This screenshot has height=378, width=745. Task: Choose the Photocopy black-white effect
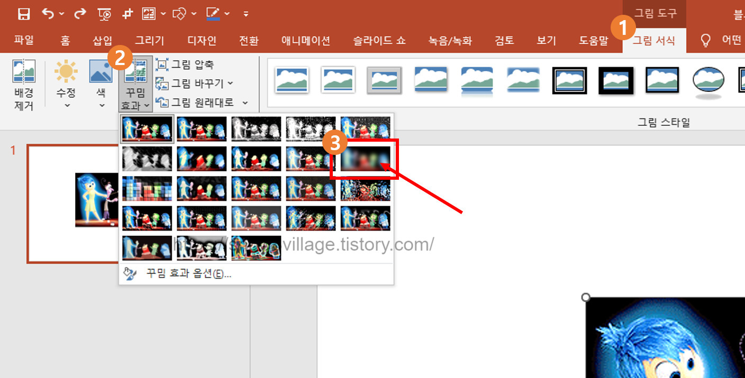point(202,248)
